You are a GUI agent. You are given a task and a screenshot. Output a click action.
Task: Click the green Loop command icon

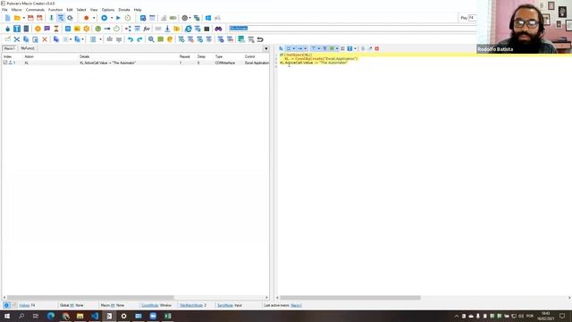click(97, 29)
